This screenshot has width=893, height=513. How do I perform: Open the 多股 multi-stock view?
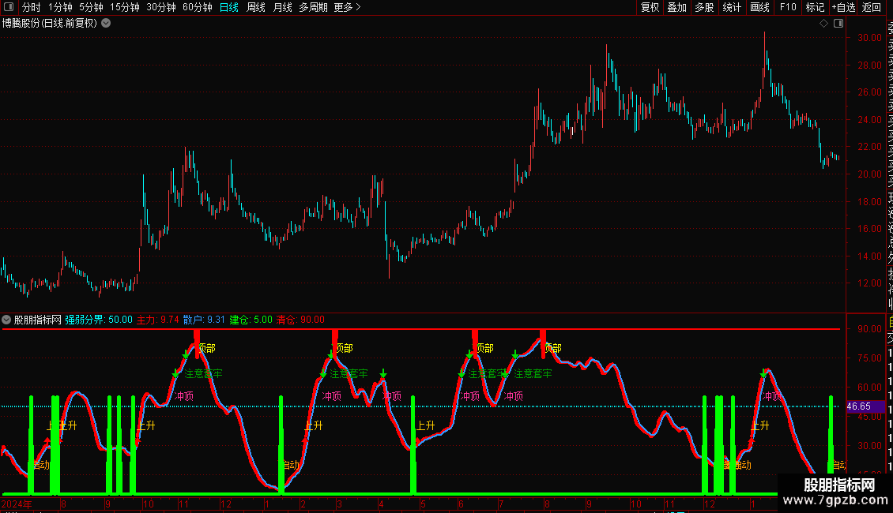pos(704,7)
